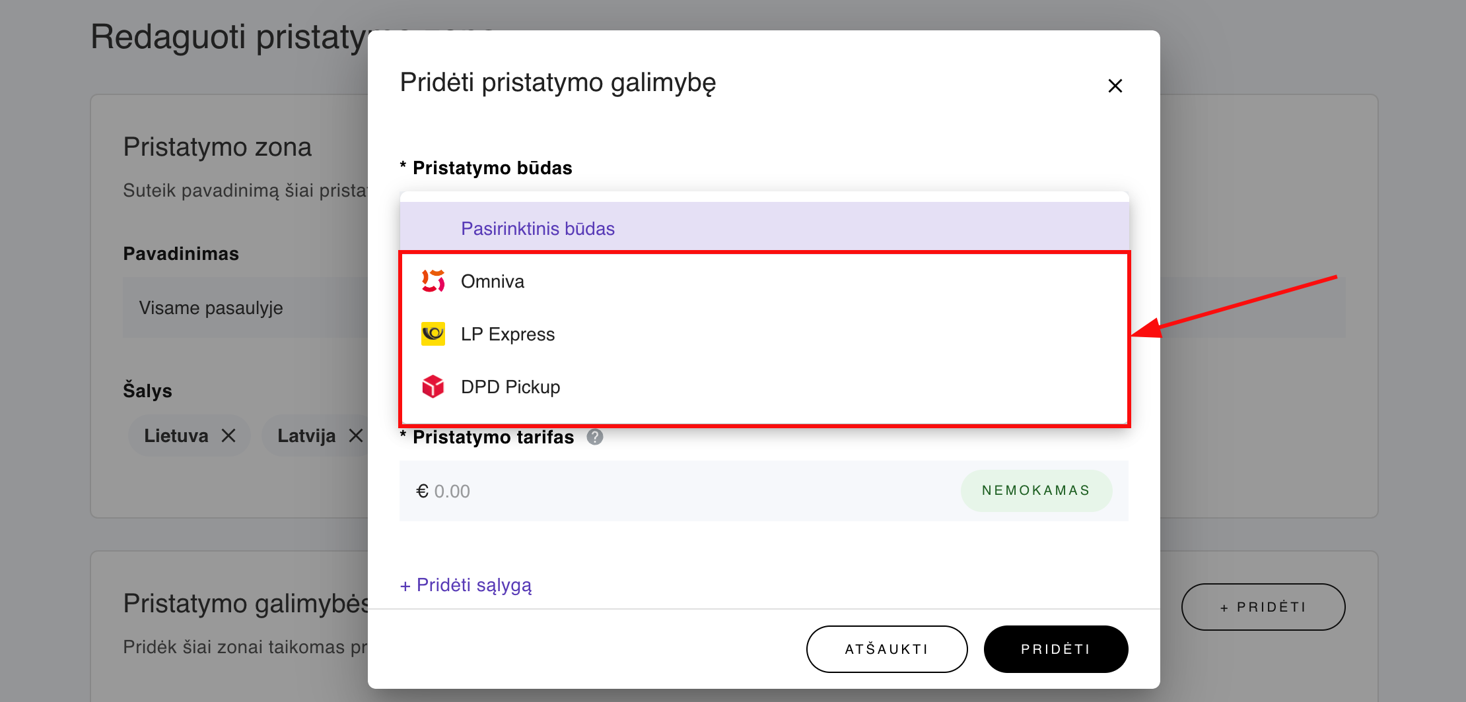The image size is (1466, 702).
Task: Select the Omniva carrier icon
Action: [x=433, y=280]
